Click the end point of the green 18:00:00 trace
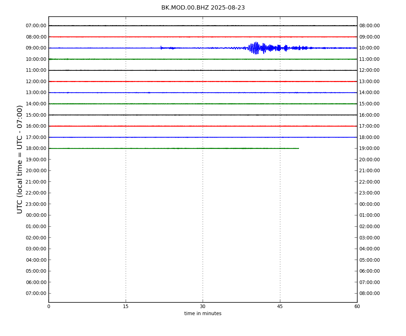 tap(299, 149)
